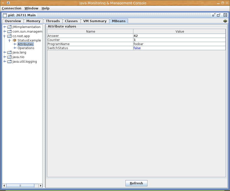230x191 pixels.
Task: Select the cz.root.app tree label
Action: coord(21,36)
